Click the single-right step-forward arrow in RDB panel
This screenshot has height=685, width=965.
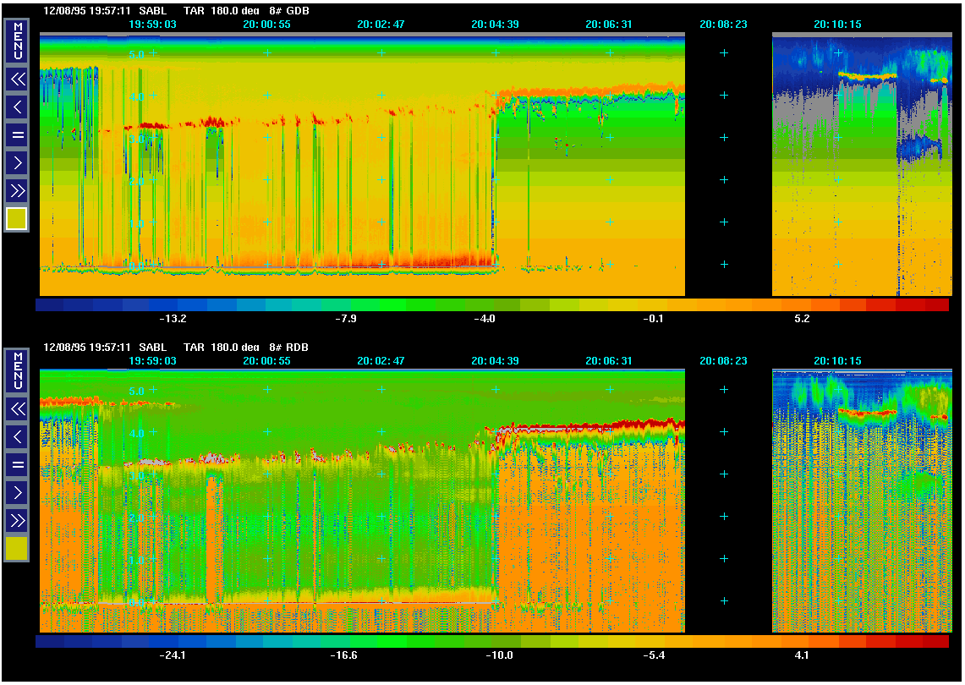point(17,491)
